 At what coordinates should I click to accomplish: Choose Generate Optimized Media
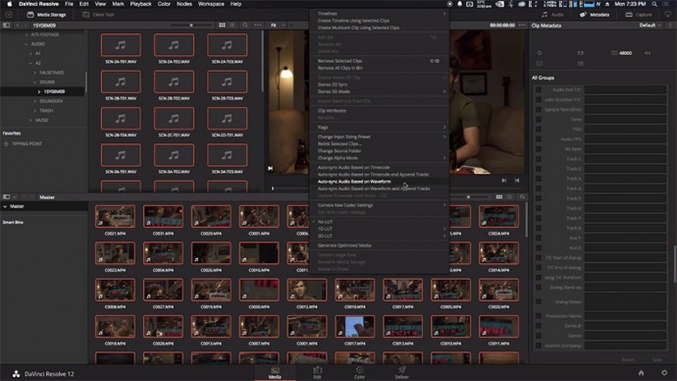pyautogui.click(x=379, y=245)
